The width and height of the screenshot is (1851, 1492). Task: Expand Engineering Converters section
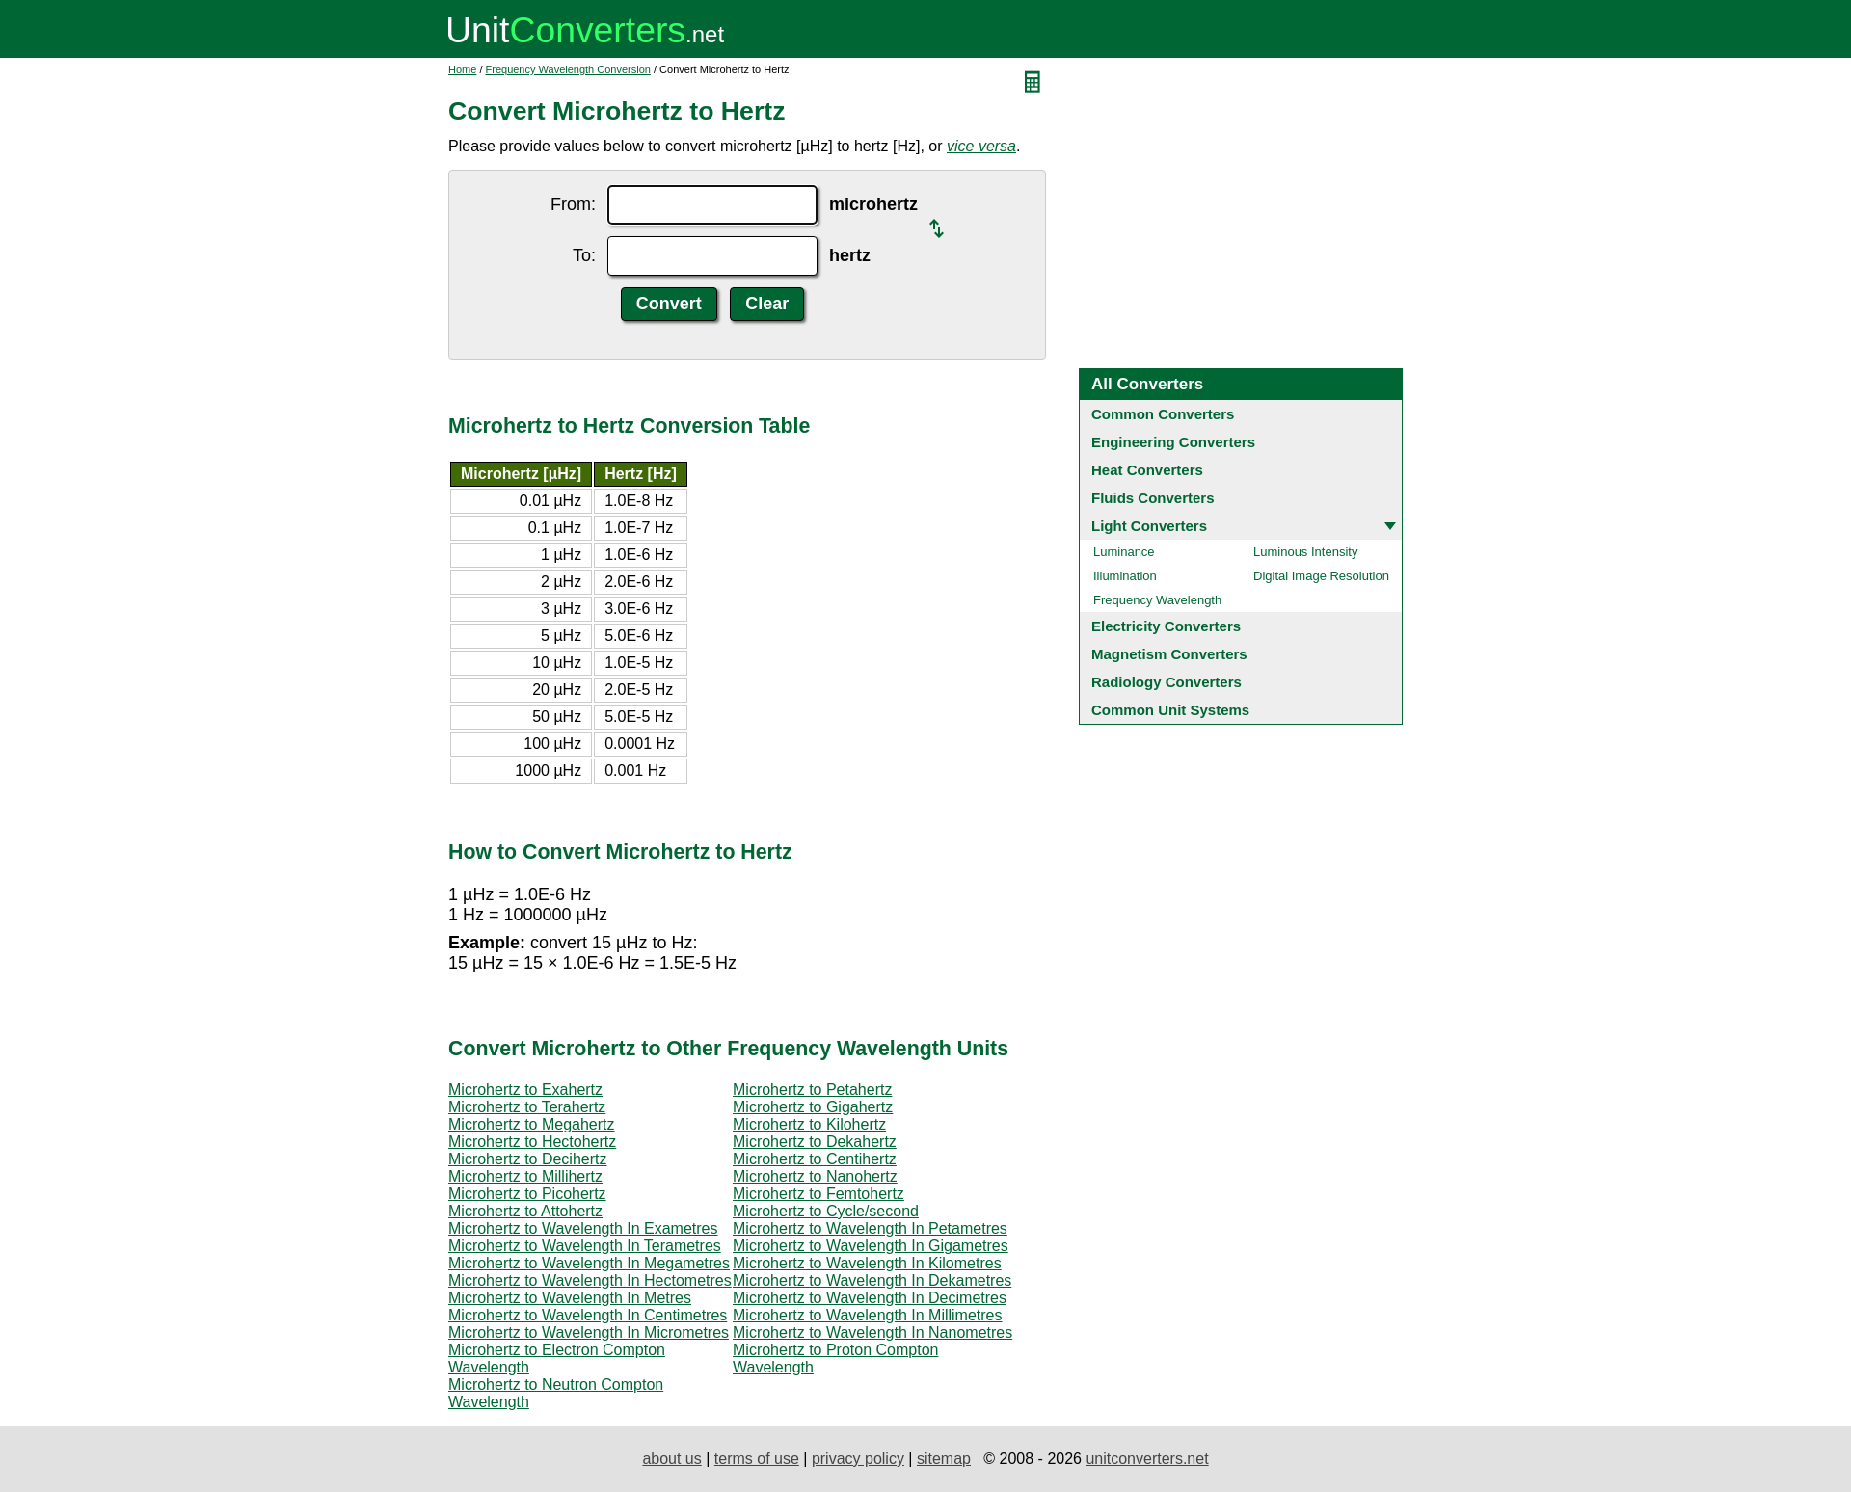(x=1172, y=442)
